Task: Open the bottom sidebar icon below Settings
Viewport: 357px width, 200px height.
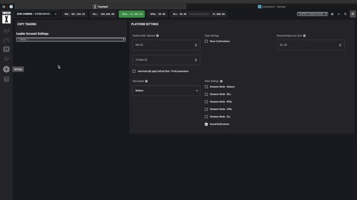Action: coord(6,79)
